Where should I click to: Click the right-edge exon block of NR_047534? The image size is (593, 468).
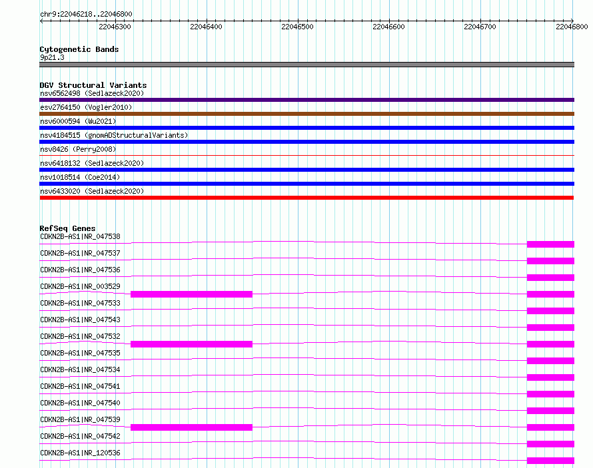click(x=550, y=377)
